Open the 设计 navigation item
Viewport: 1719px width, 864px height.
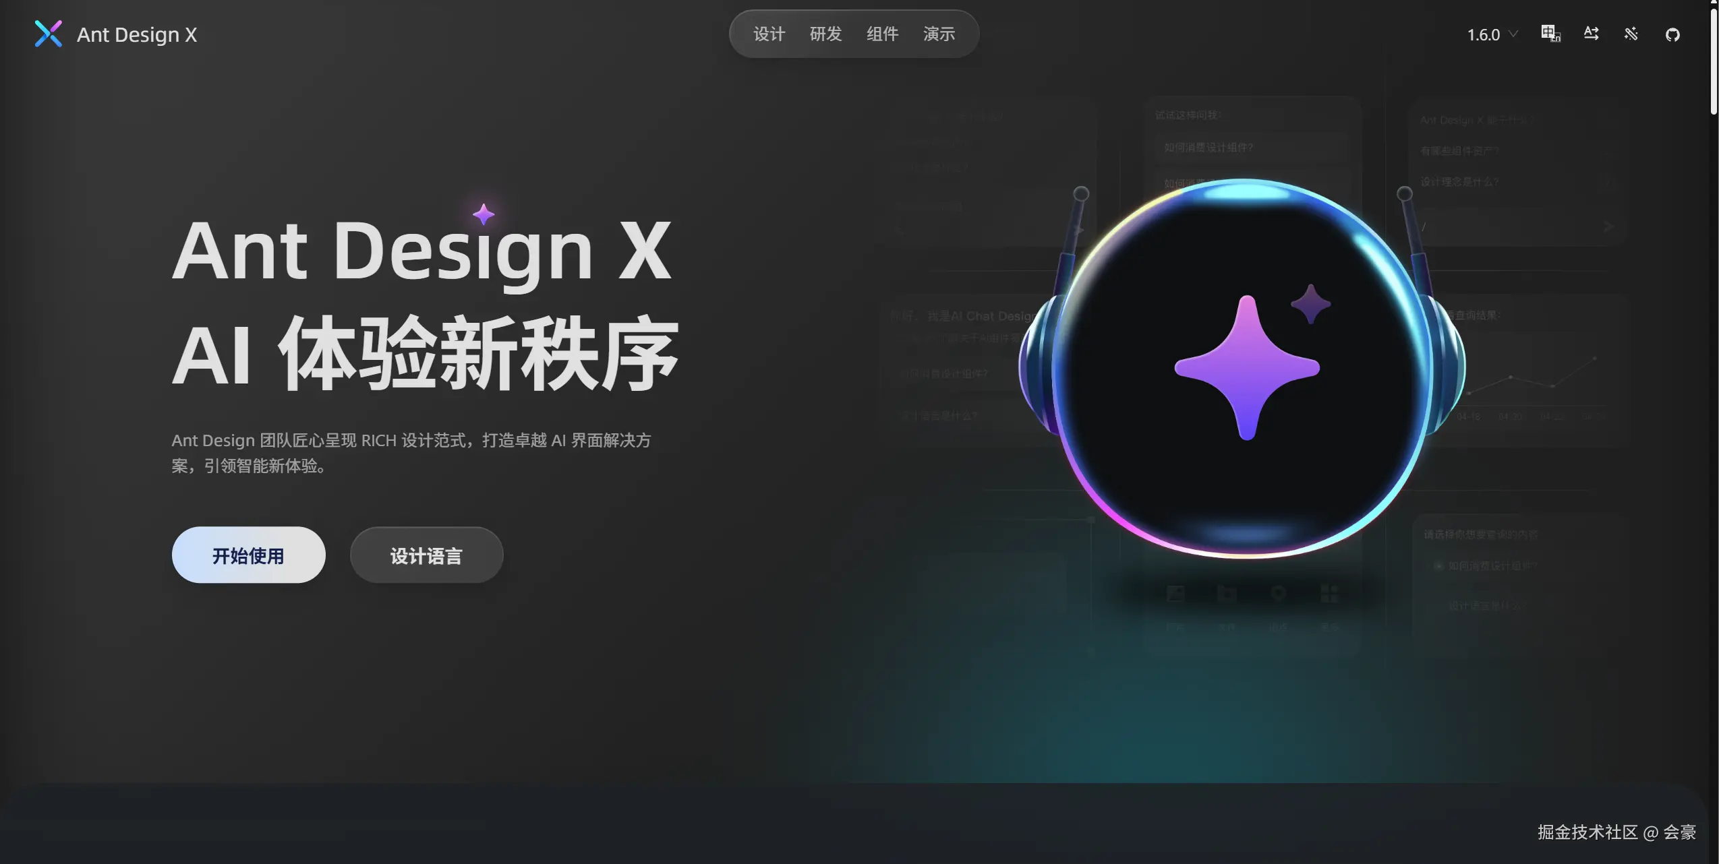coord(769,34)
